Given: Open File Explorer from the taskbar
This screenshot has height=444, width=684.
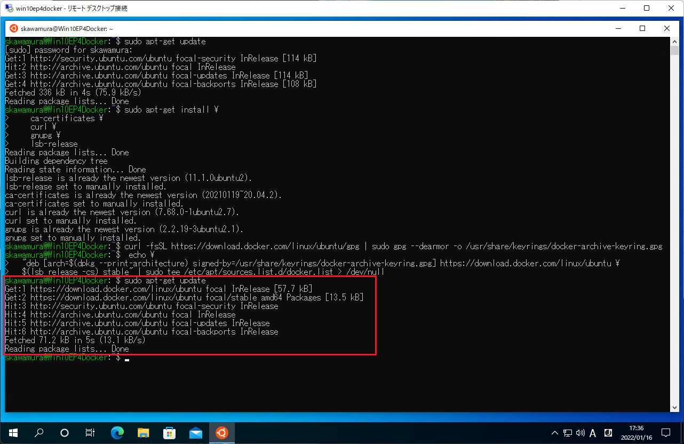Looking at the screenshot, I should 143,433.
